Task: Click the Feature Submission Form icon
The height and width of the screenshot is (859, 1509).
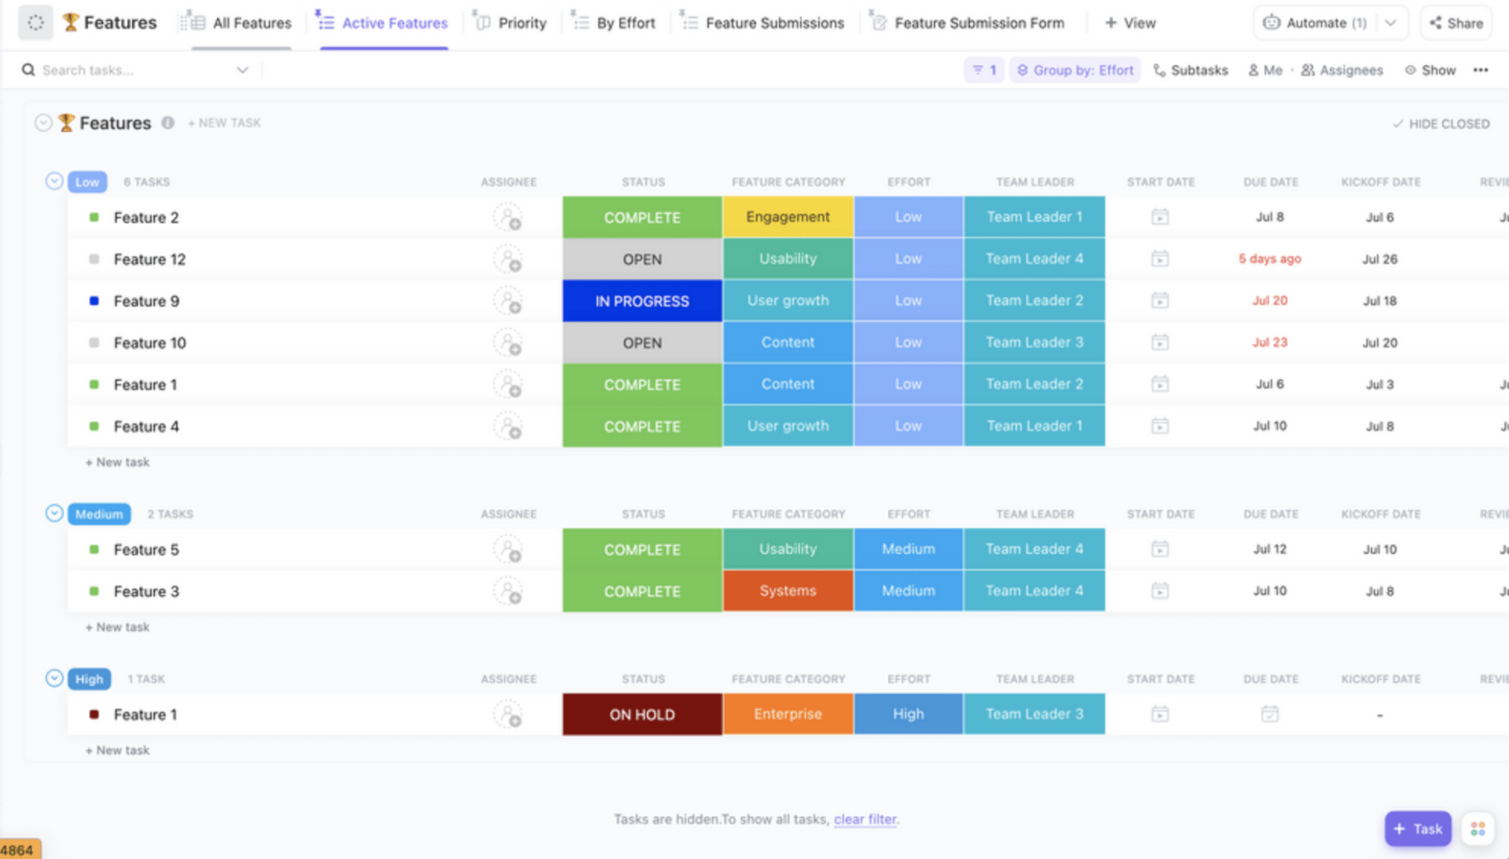Action: click(x=880, y=22)
